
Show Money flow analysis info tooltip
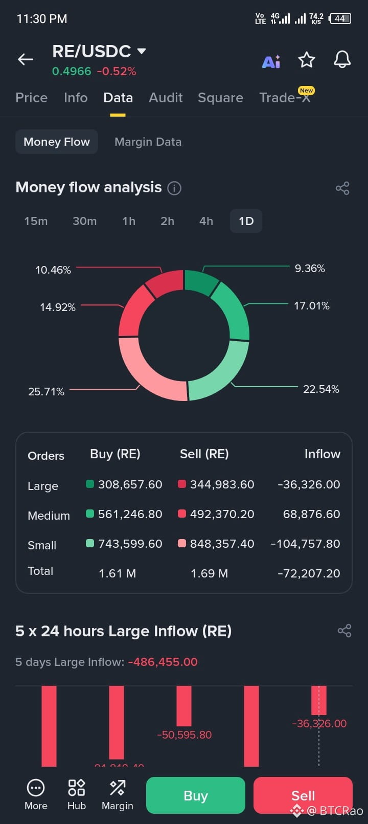174,188
